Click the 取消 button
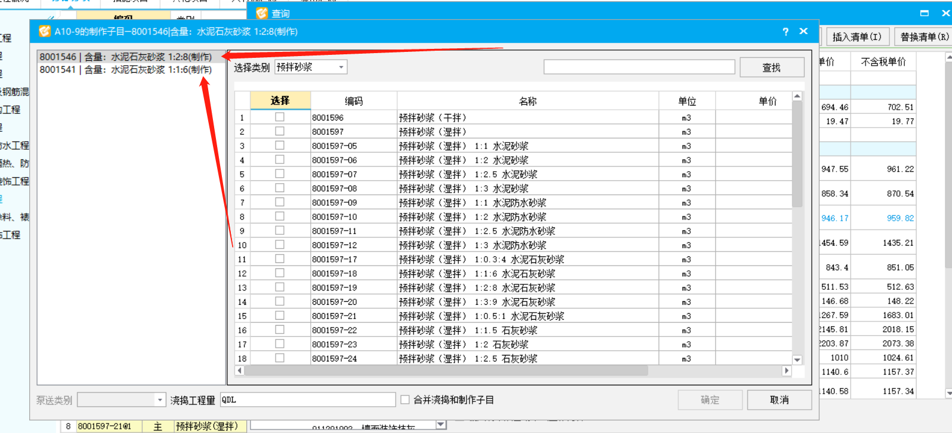The image size is (952, 433). [779, 400]
